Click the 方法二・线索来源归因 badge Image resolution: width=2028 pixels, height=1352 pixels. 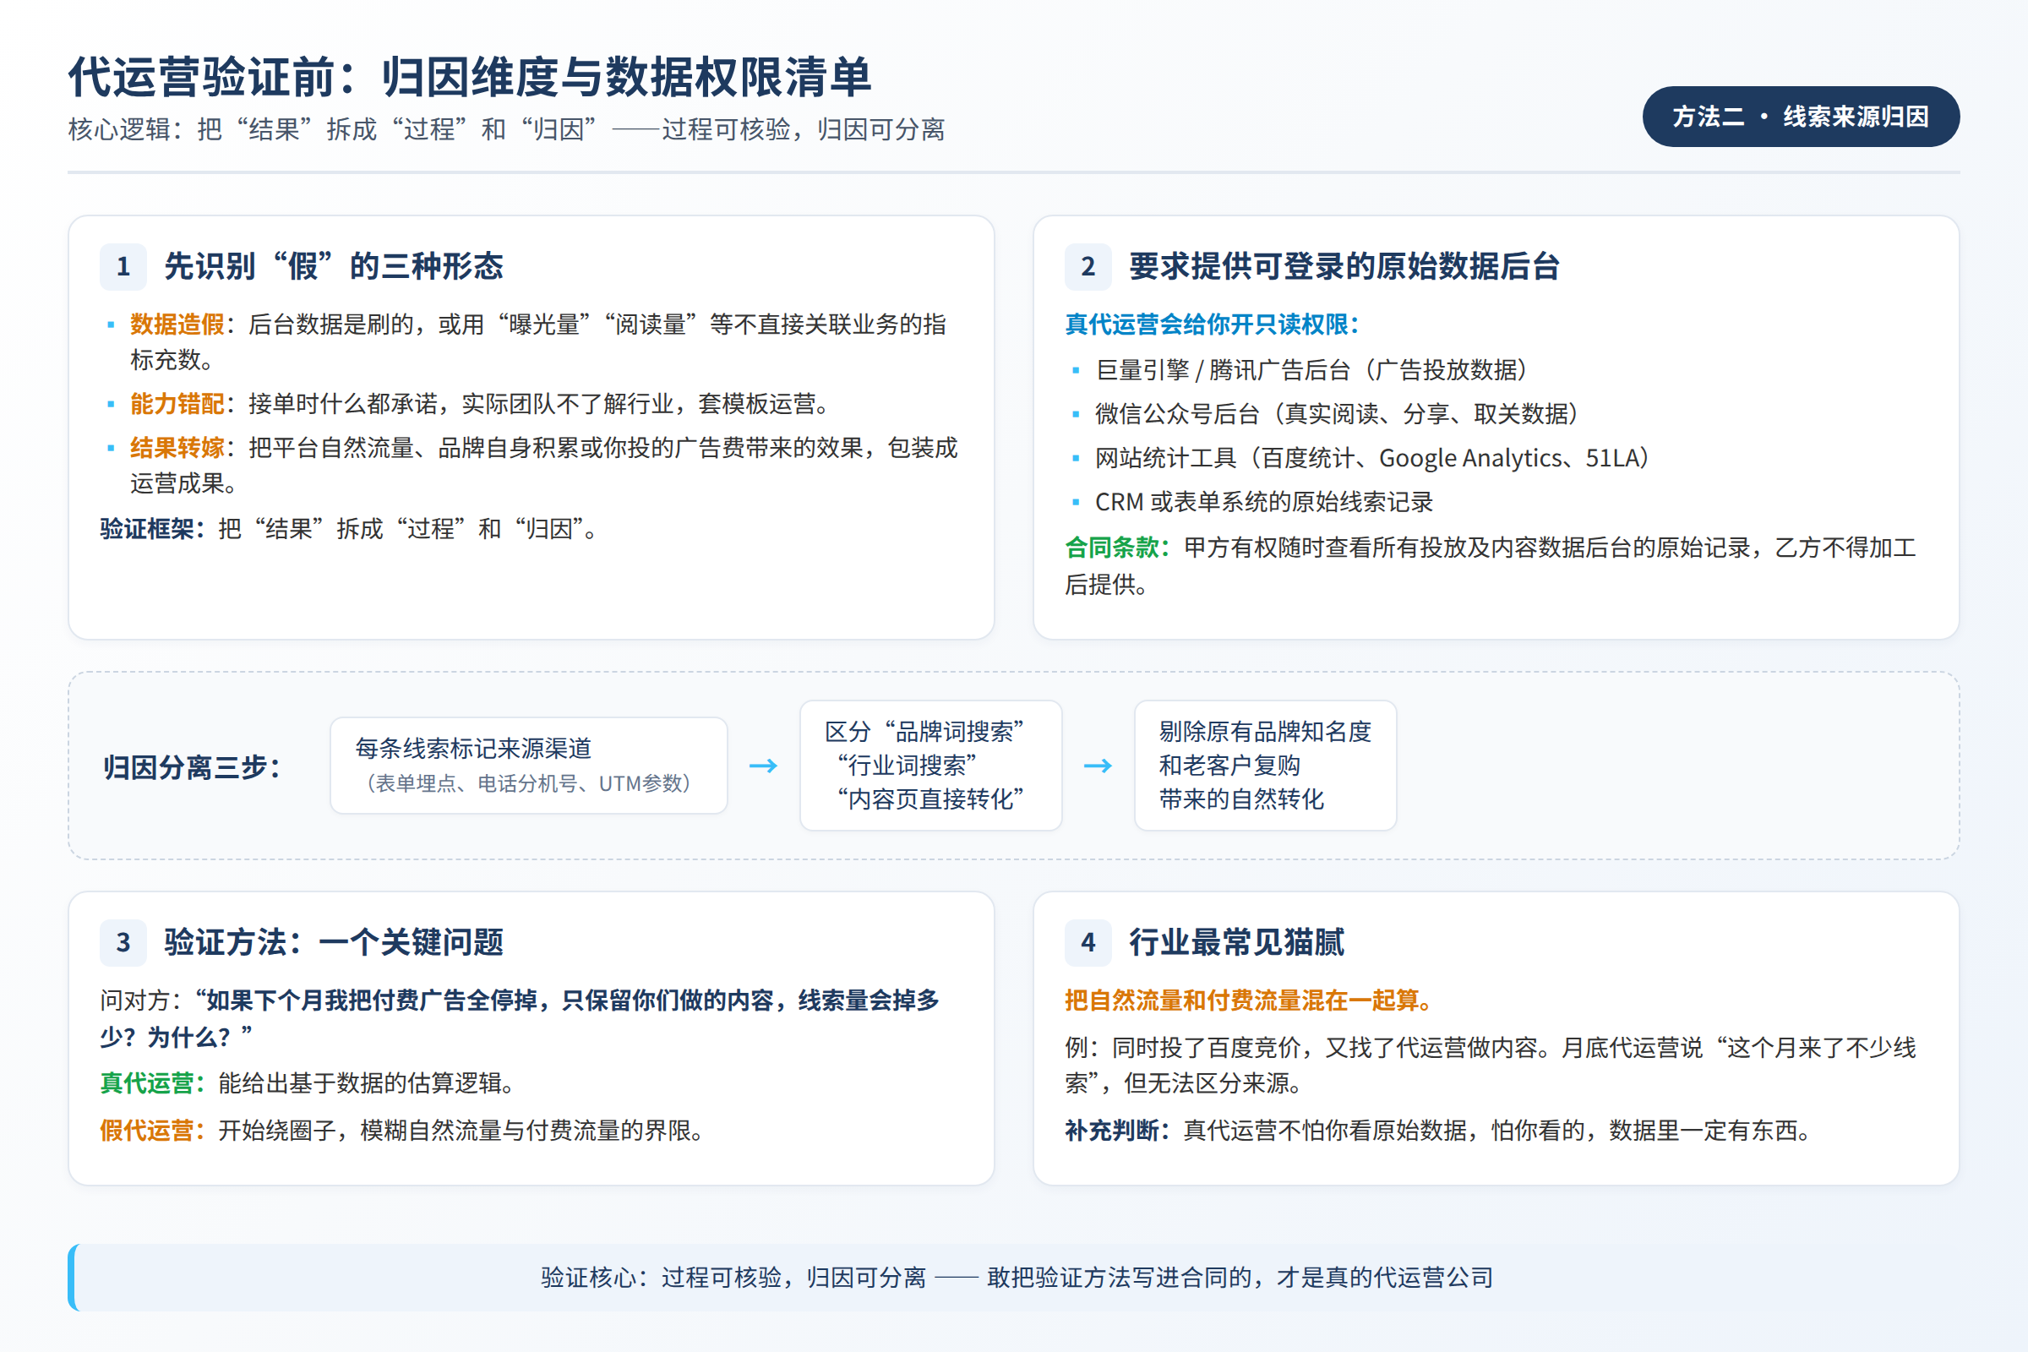(1801, 117)
